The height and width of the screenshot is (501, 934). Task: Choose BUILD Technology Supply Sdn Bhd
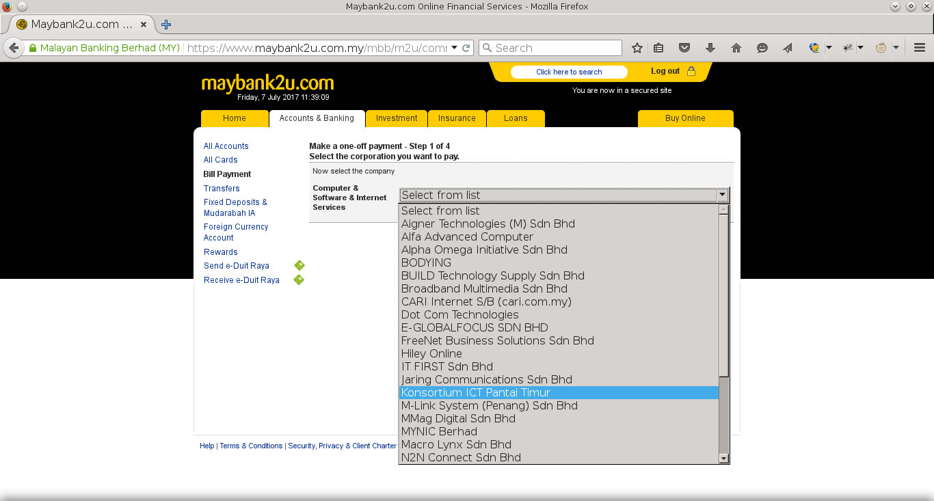(x=559, y=276)
